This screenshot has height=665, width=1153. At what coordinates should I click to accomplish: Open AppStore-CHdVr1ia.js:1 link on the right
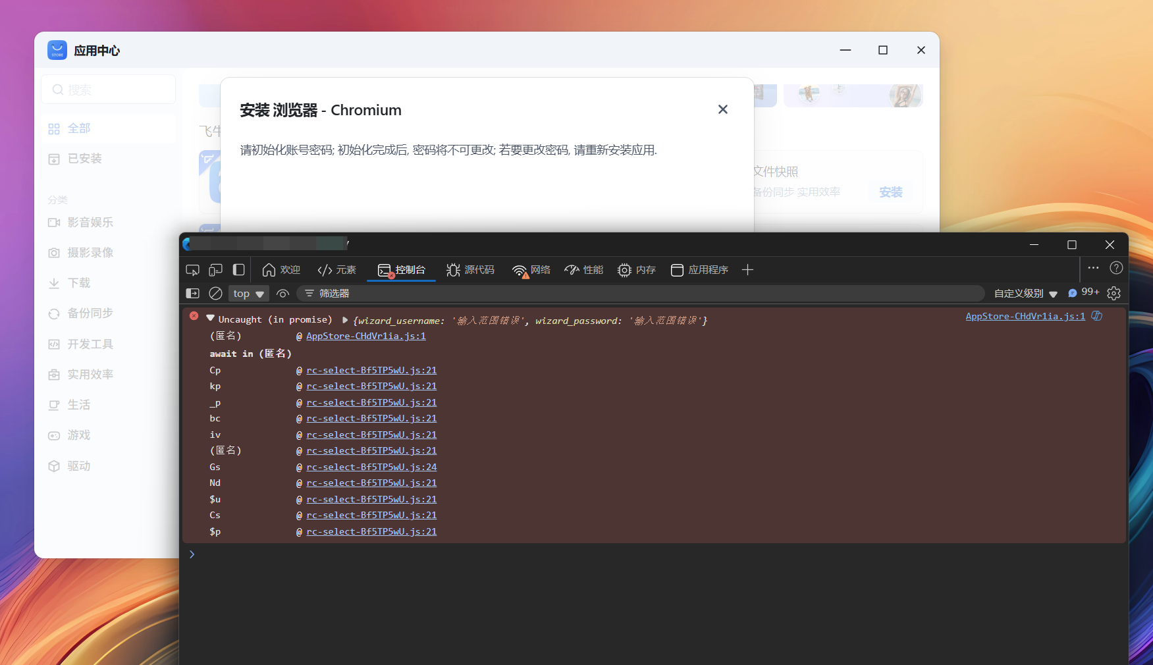(1025, 316)
